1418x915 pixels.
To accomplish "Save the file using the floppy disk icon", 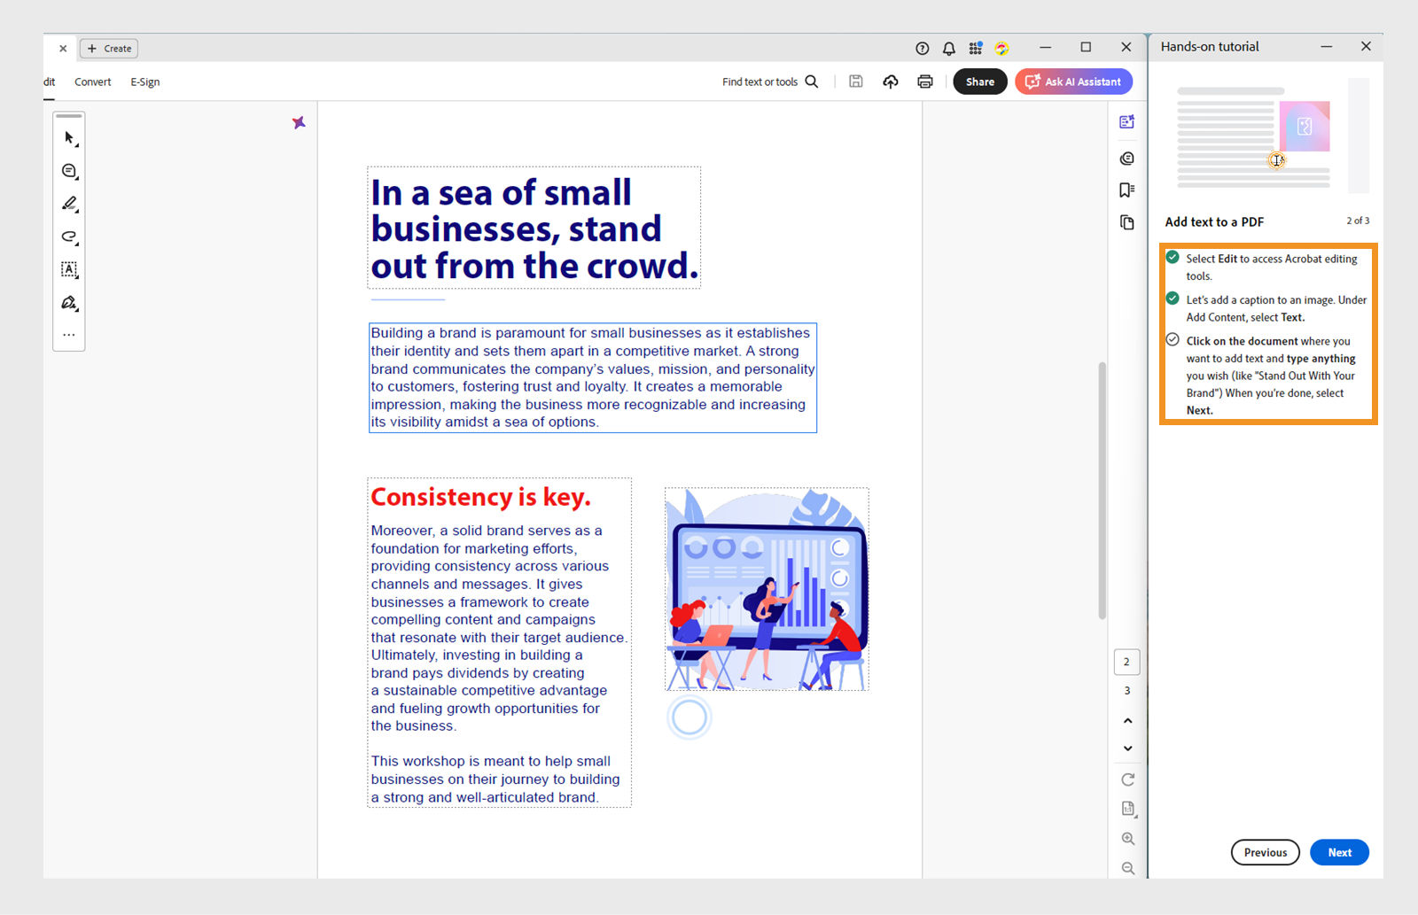I will (x=856, y=81).
